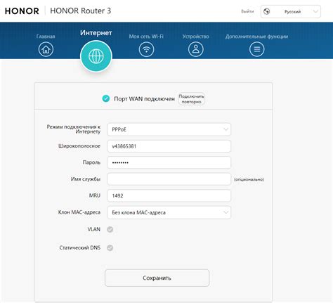Viewport: 333px width, 303px height.
Task: Enable the Статический DNS checkbox
Action: 110,247
